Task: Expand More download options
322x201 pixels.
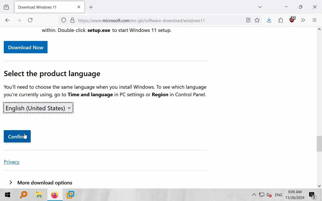Action: tap(41, 183)
